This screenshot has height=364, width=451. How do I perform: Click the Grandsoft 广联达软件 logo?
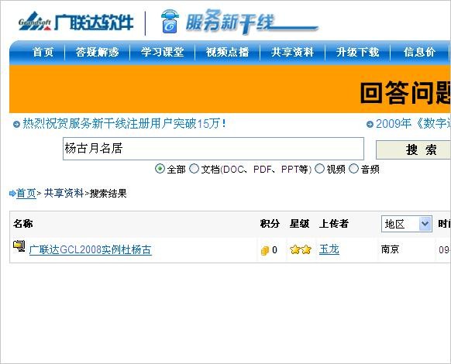pos(76,22)
